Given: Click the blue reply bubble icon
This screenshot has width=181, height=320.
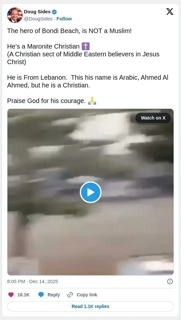Looking at the screenshot, I should click(x=41, y=295).
